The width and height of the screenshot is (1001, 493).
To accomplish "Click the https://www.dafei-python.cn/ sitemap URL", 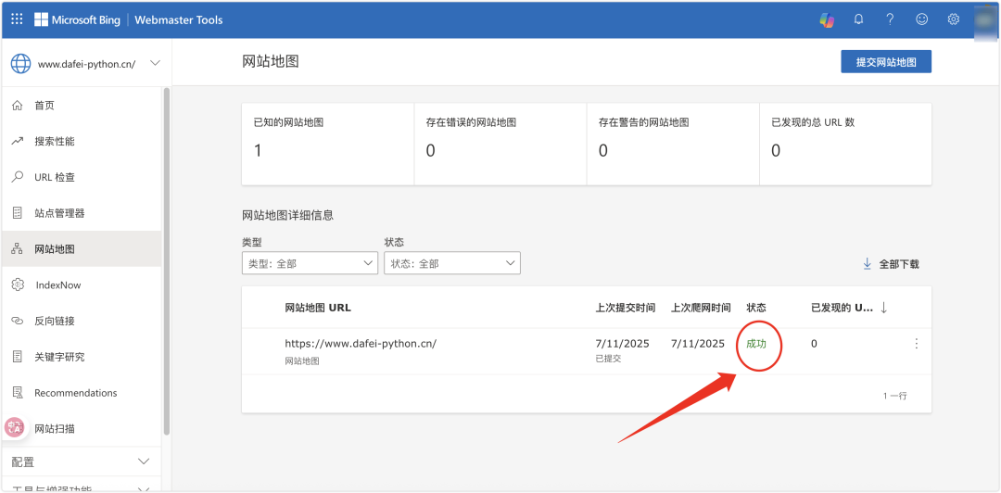I will [x=361, y=344].
